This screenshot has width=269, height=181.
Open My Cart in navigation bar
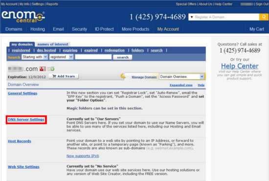tap(257, 29)
